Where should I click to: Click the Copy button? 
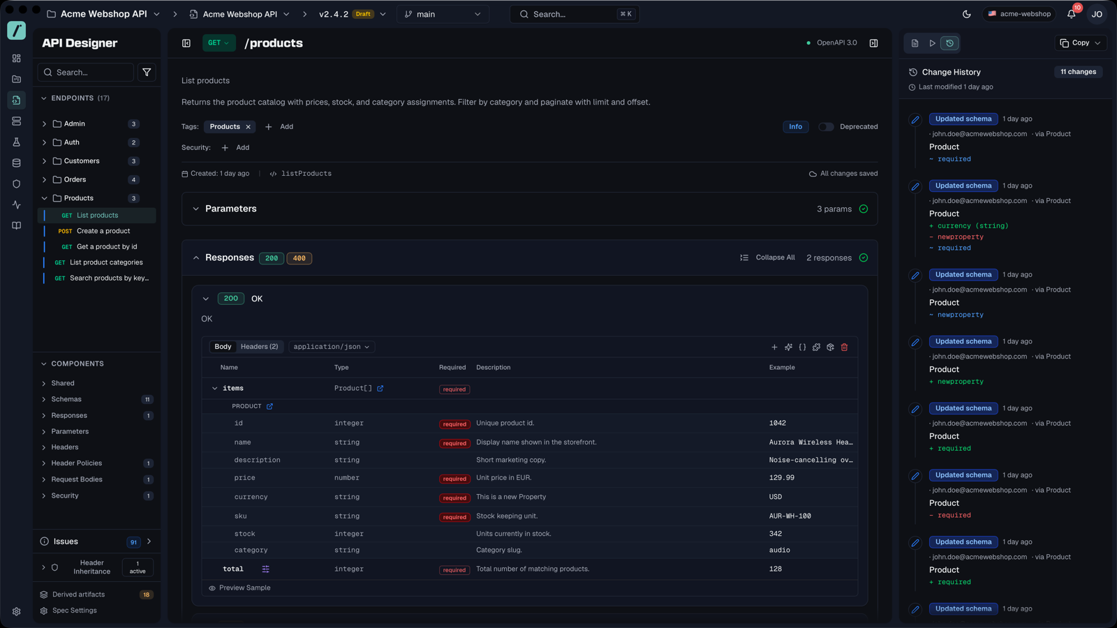[x=1080, y=43]
